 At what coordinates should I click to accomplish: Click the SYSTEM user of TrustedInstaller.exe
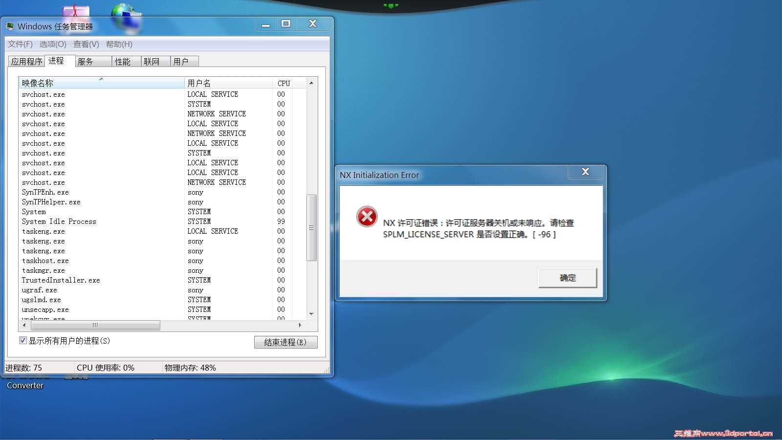coord(199,280)
